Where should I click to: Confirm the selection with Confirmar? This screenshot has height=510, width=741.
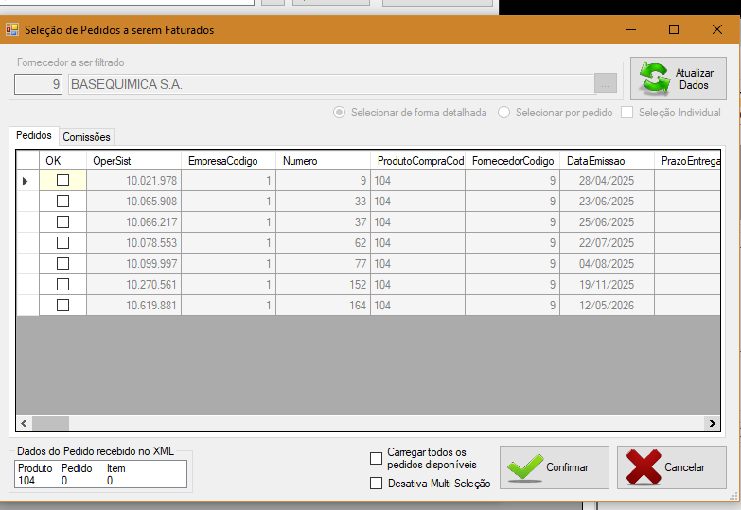555,467
